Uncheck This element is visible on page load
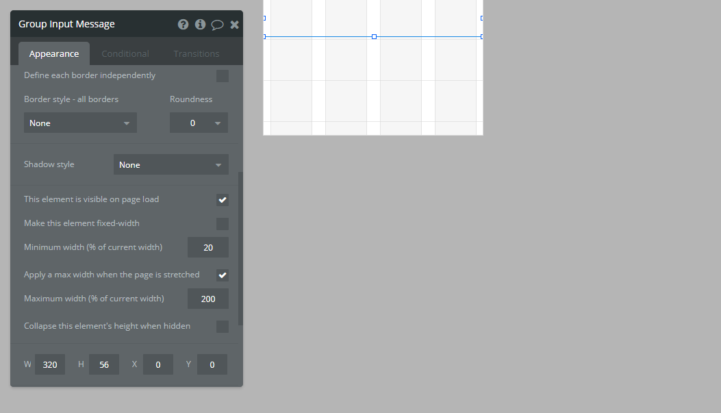721x413 pixels. (223, 200)
